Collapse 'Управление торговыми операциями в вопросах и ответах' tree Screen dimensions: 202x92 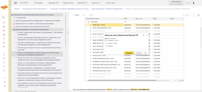(x=12, y=15)
